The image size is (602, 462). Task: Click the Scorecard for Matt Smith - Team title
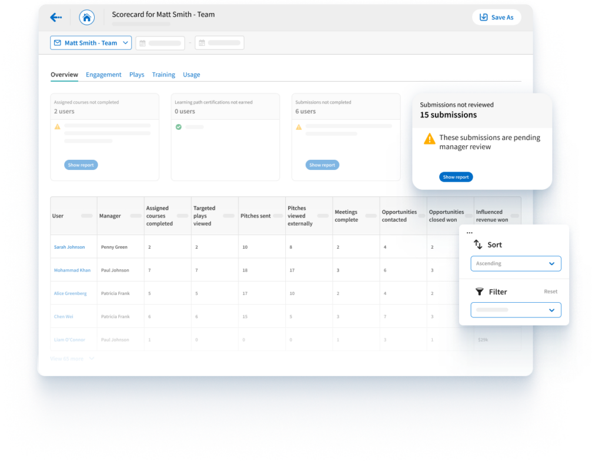[x=163, y=15]
